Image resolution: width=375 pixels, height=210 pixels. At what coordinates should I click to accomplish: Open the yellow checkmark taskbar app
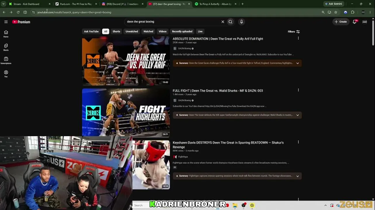tap(252, 205)
